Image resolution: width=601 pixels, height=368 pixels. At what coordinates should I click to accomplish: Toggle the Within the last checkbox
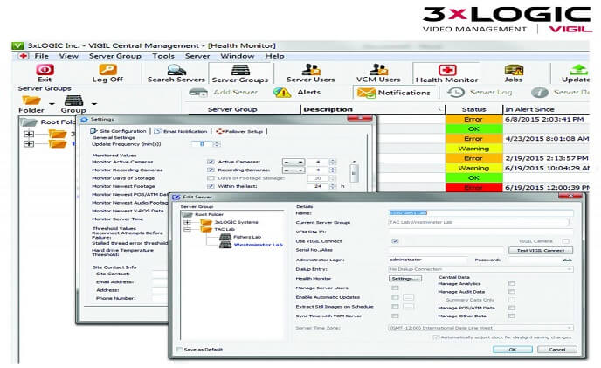[x=211, y=186]
